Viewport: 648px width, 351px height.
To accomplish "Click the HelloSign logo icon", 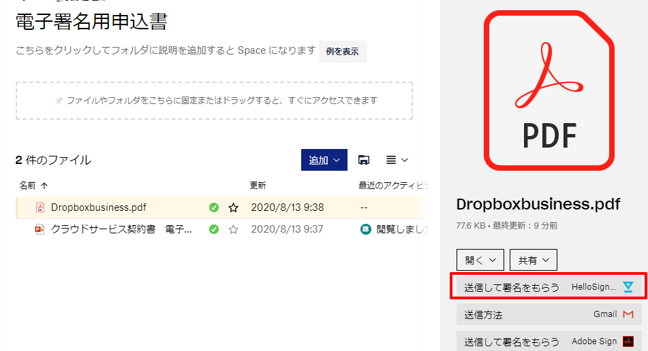I will click(x=628, y=286).
